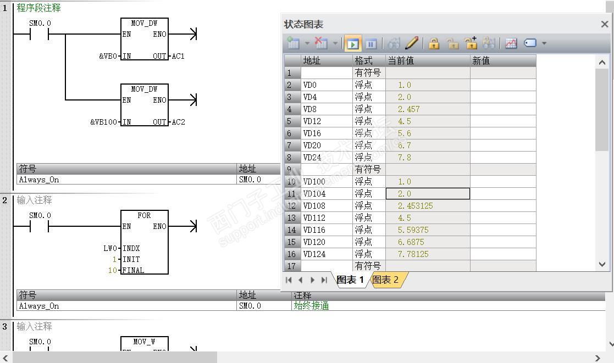Click the 程序段注释 network 1 comment
The image size is (614, 363).
pos(38,8)
